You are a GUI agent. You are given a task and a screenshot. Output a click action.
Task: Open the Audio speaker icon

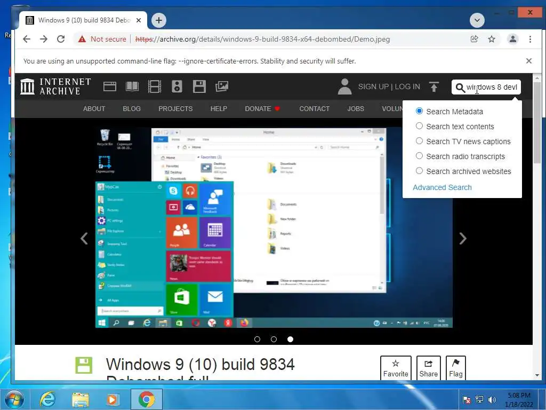[177, 86]
